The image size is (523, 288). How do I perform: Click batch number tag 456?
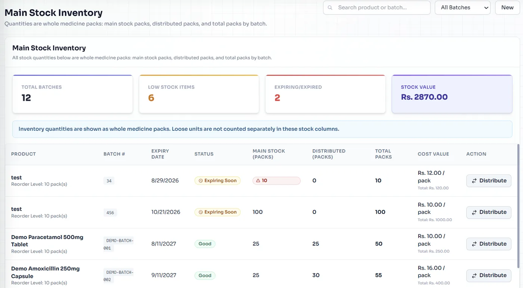110,213
